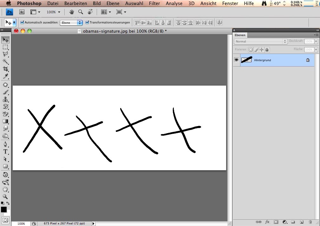
Task: Toggle lock transparent pixels
Action: pyautogui.click(x=251, y=49)
